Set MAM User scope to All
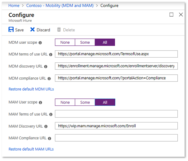 tap(105, 102)
